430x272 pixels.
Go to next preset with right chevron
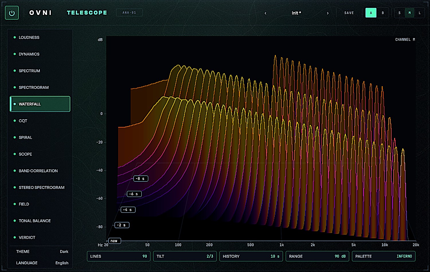click(x=328, y=13)
